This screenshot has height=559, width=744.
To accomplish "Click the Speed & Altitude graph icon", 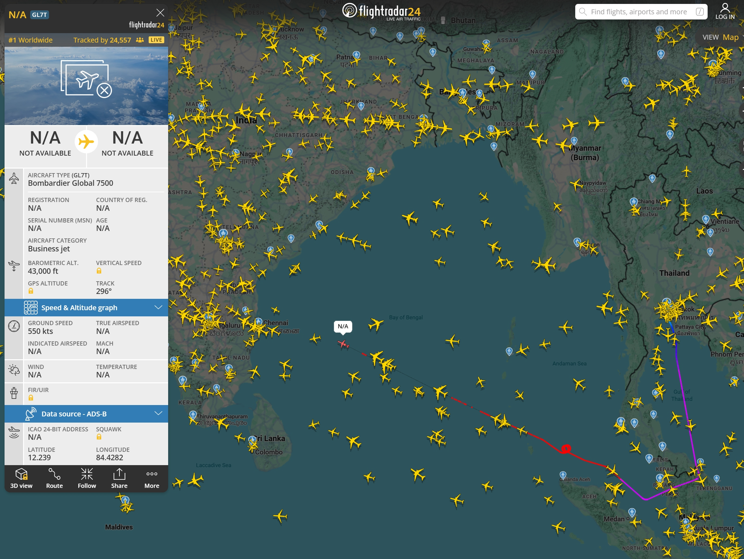I will pyautogui.click(x=31, y=308).
